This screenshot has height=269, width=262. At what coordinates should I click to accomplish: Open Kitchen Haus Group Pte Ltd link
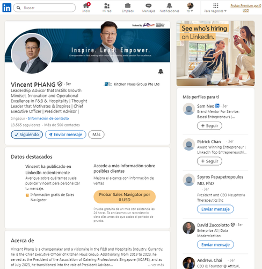136,84
